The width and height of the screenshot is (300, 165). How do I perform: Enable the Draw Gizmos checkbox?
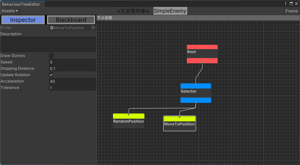point(51,56)
